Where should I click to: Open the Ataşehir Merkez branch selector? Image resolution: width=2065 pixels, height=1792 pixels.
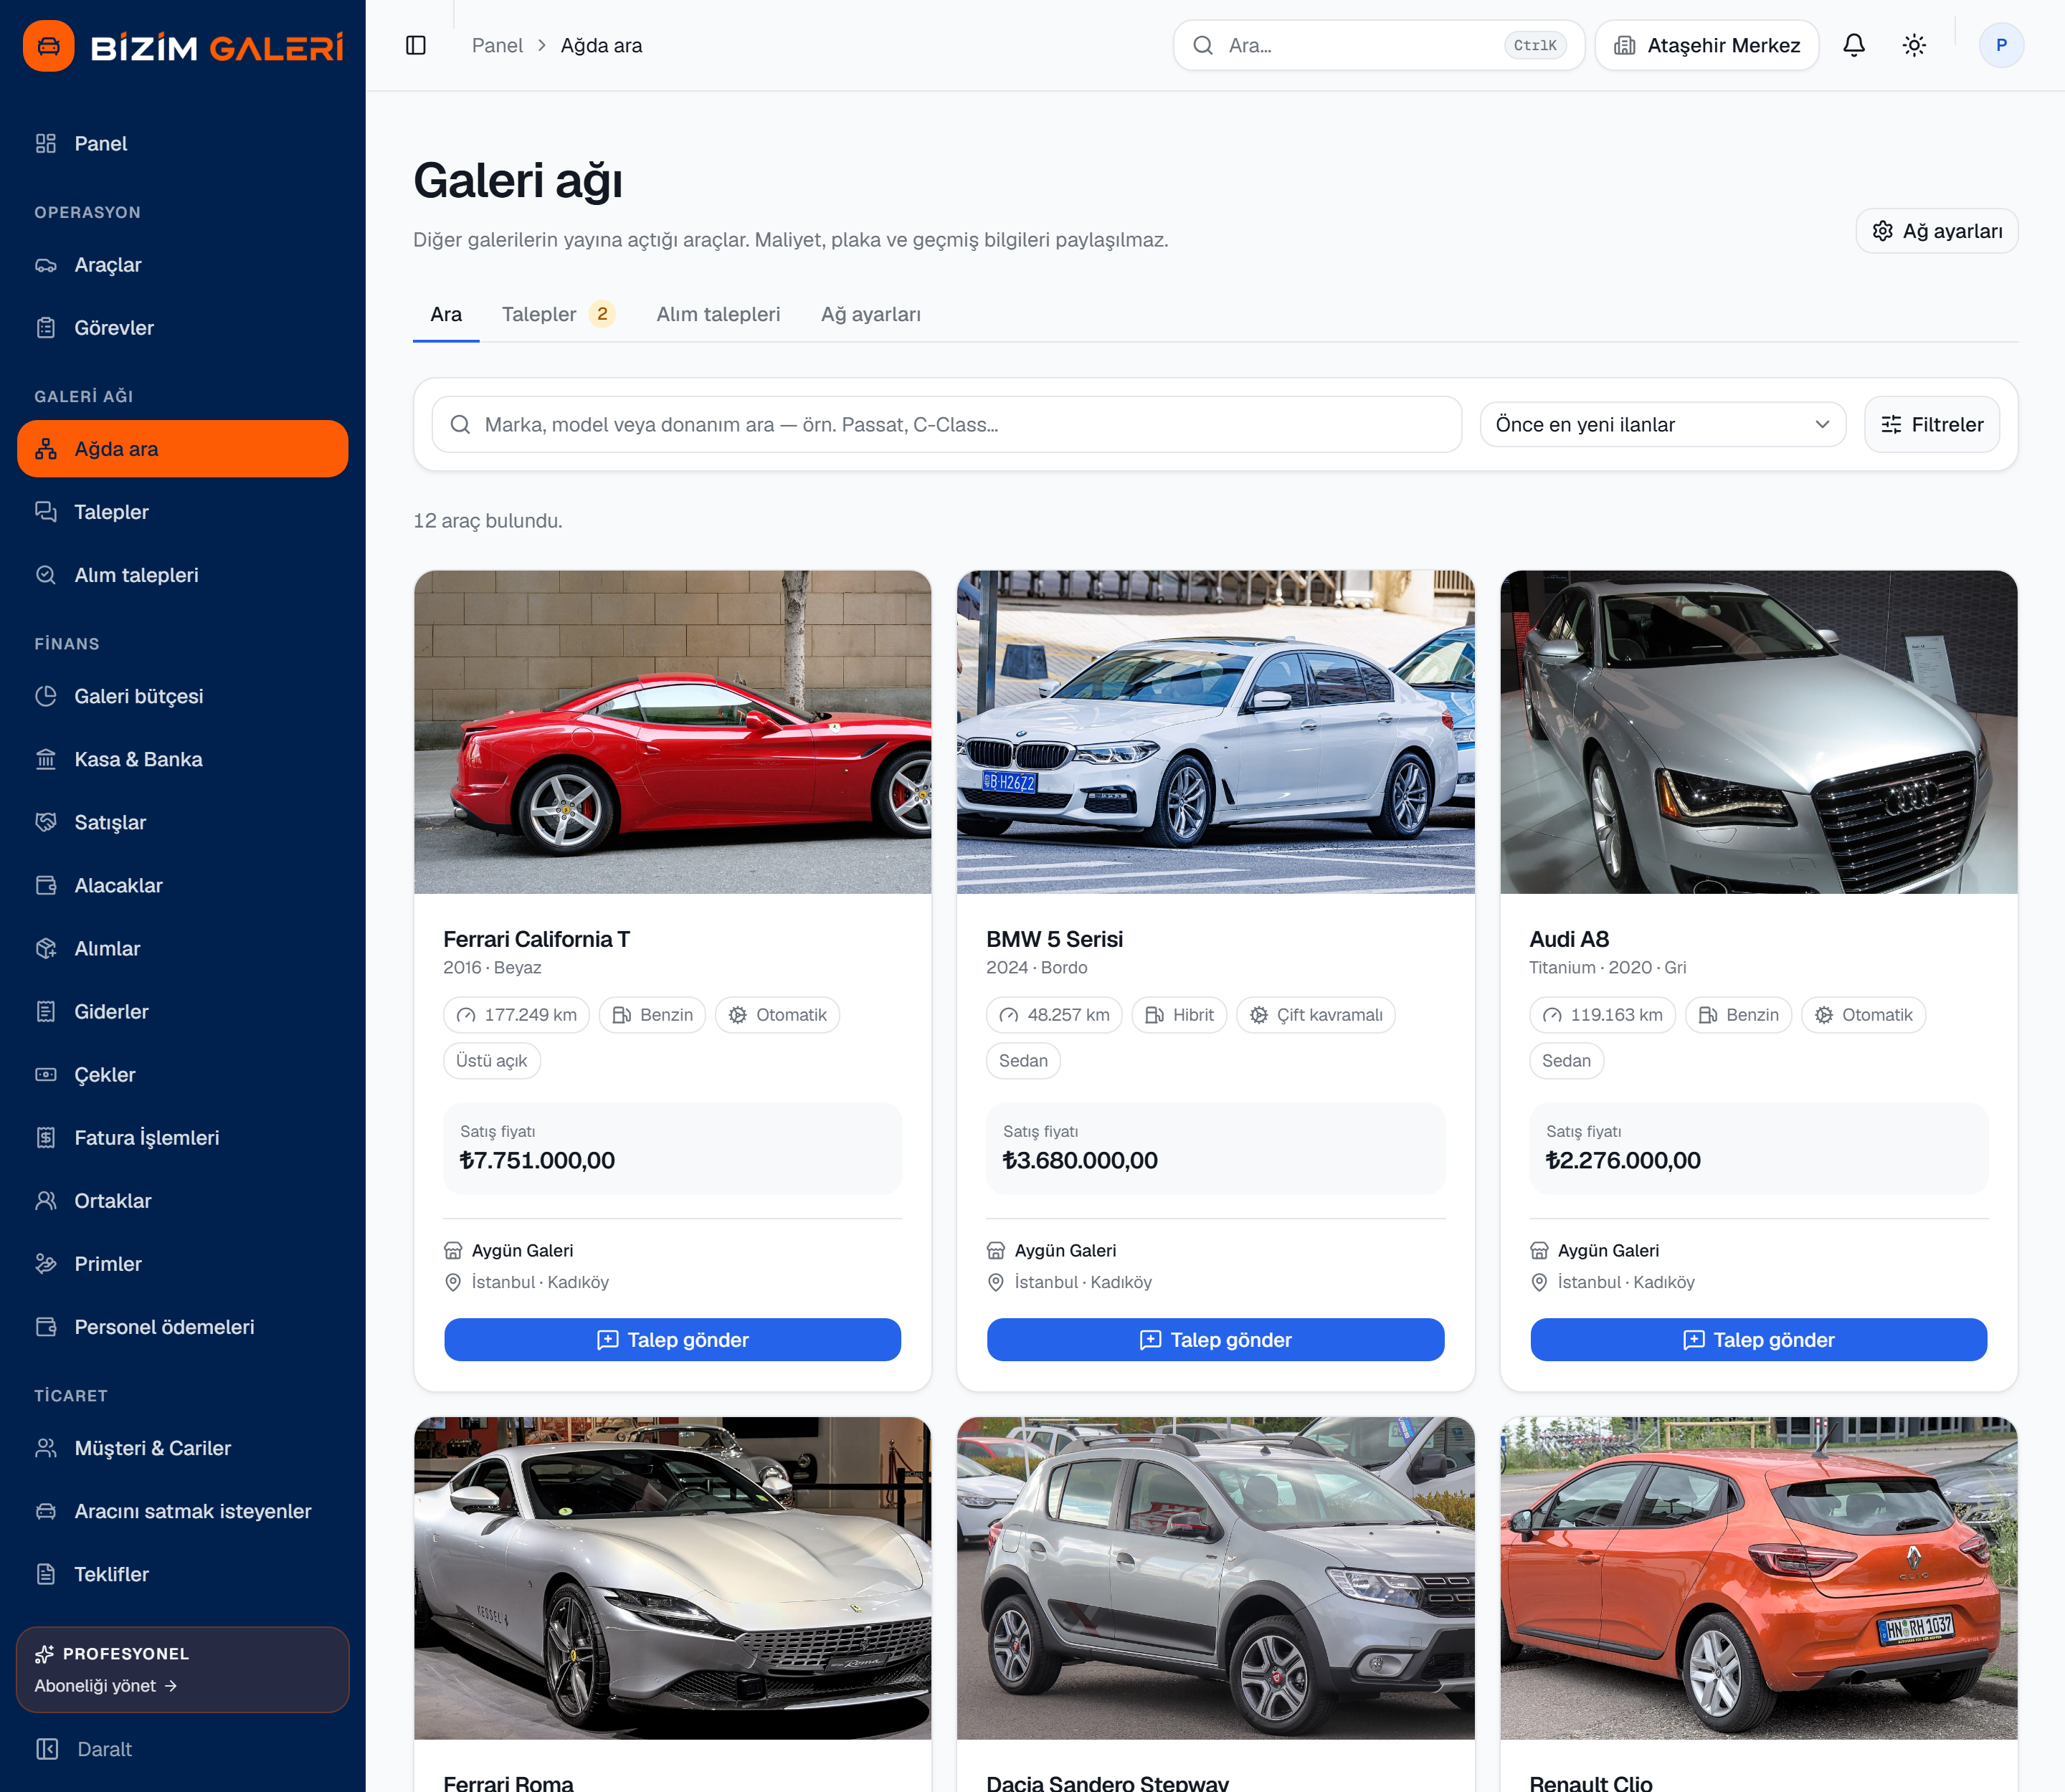1706,45
